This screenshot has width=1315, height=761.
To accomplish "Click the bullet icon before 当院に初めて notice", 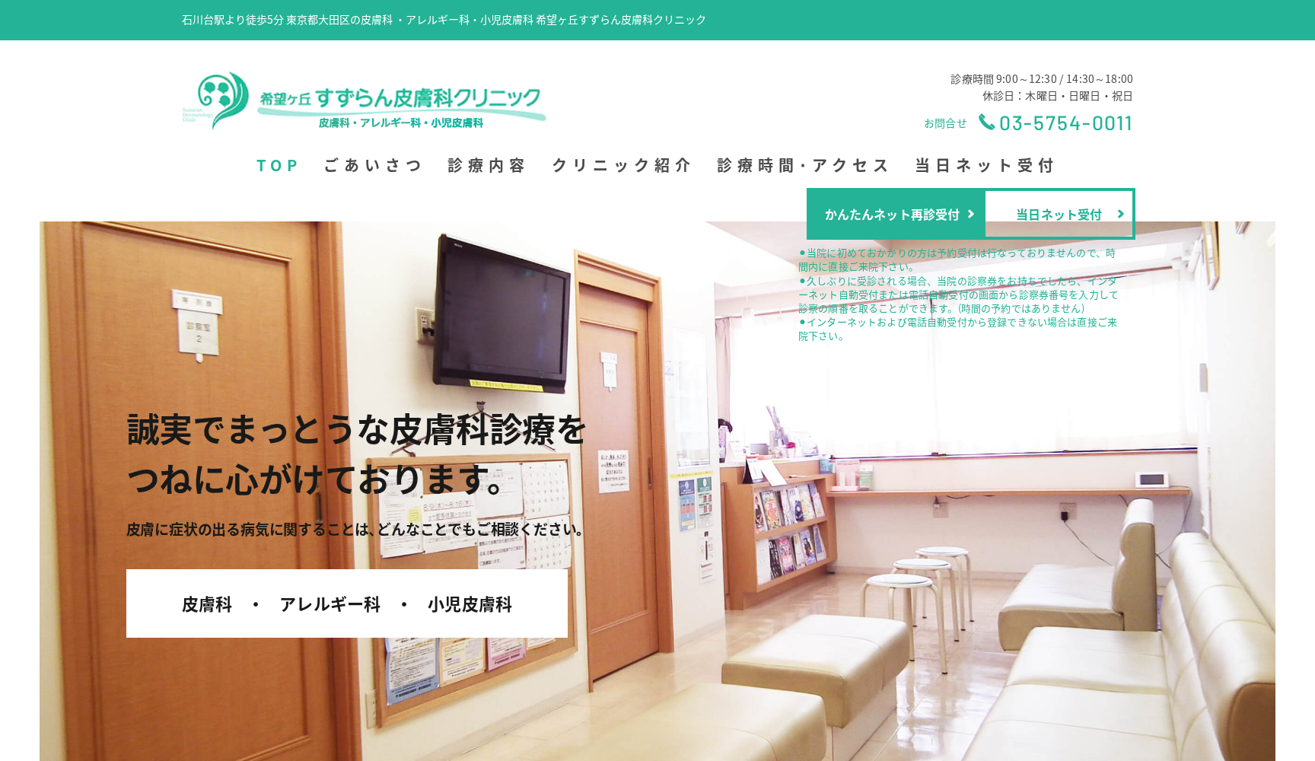I will click(801, 252).
